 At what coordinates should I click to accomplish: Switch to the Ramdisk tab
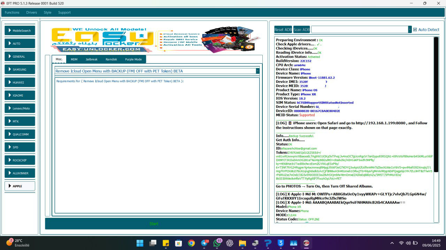(x=111, y=59)
